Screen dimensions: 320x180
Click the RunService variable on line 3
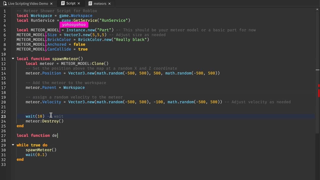[x=42, y=20]
